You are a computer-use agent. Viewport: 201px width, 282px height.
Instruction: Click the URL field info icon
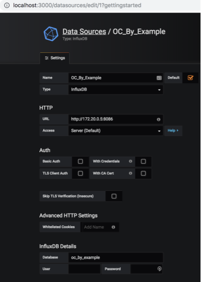point(158,119)
